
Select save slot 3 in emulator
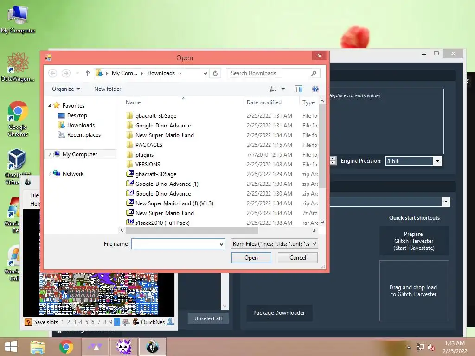click(75, 322)
